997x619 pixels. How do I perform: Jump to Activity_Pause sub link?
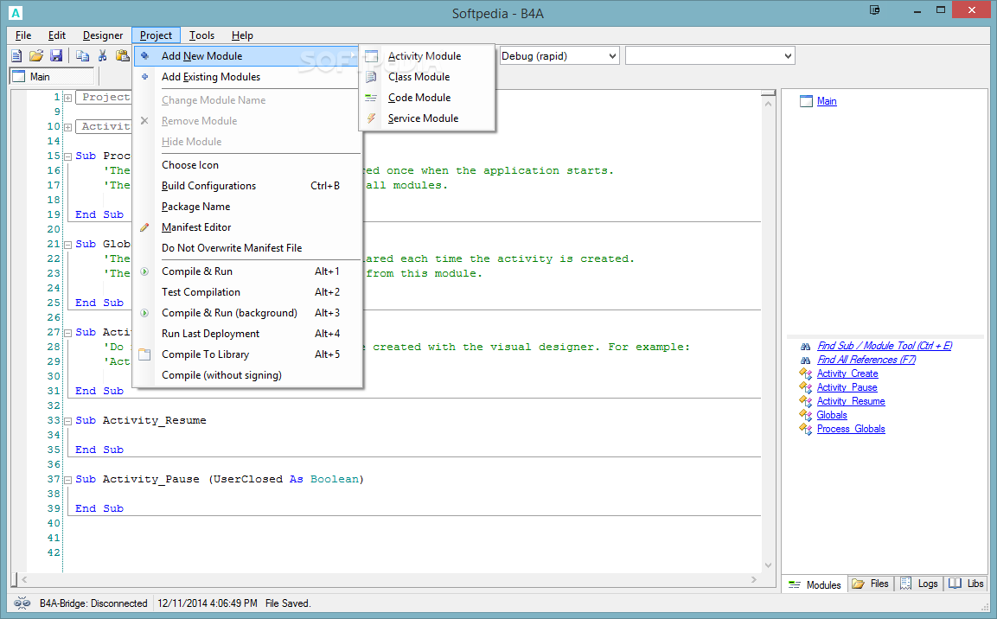pyautogui.click(x=847, y=387)
